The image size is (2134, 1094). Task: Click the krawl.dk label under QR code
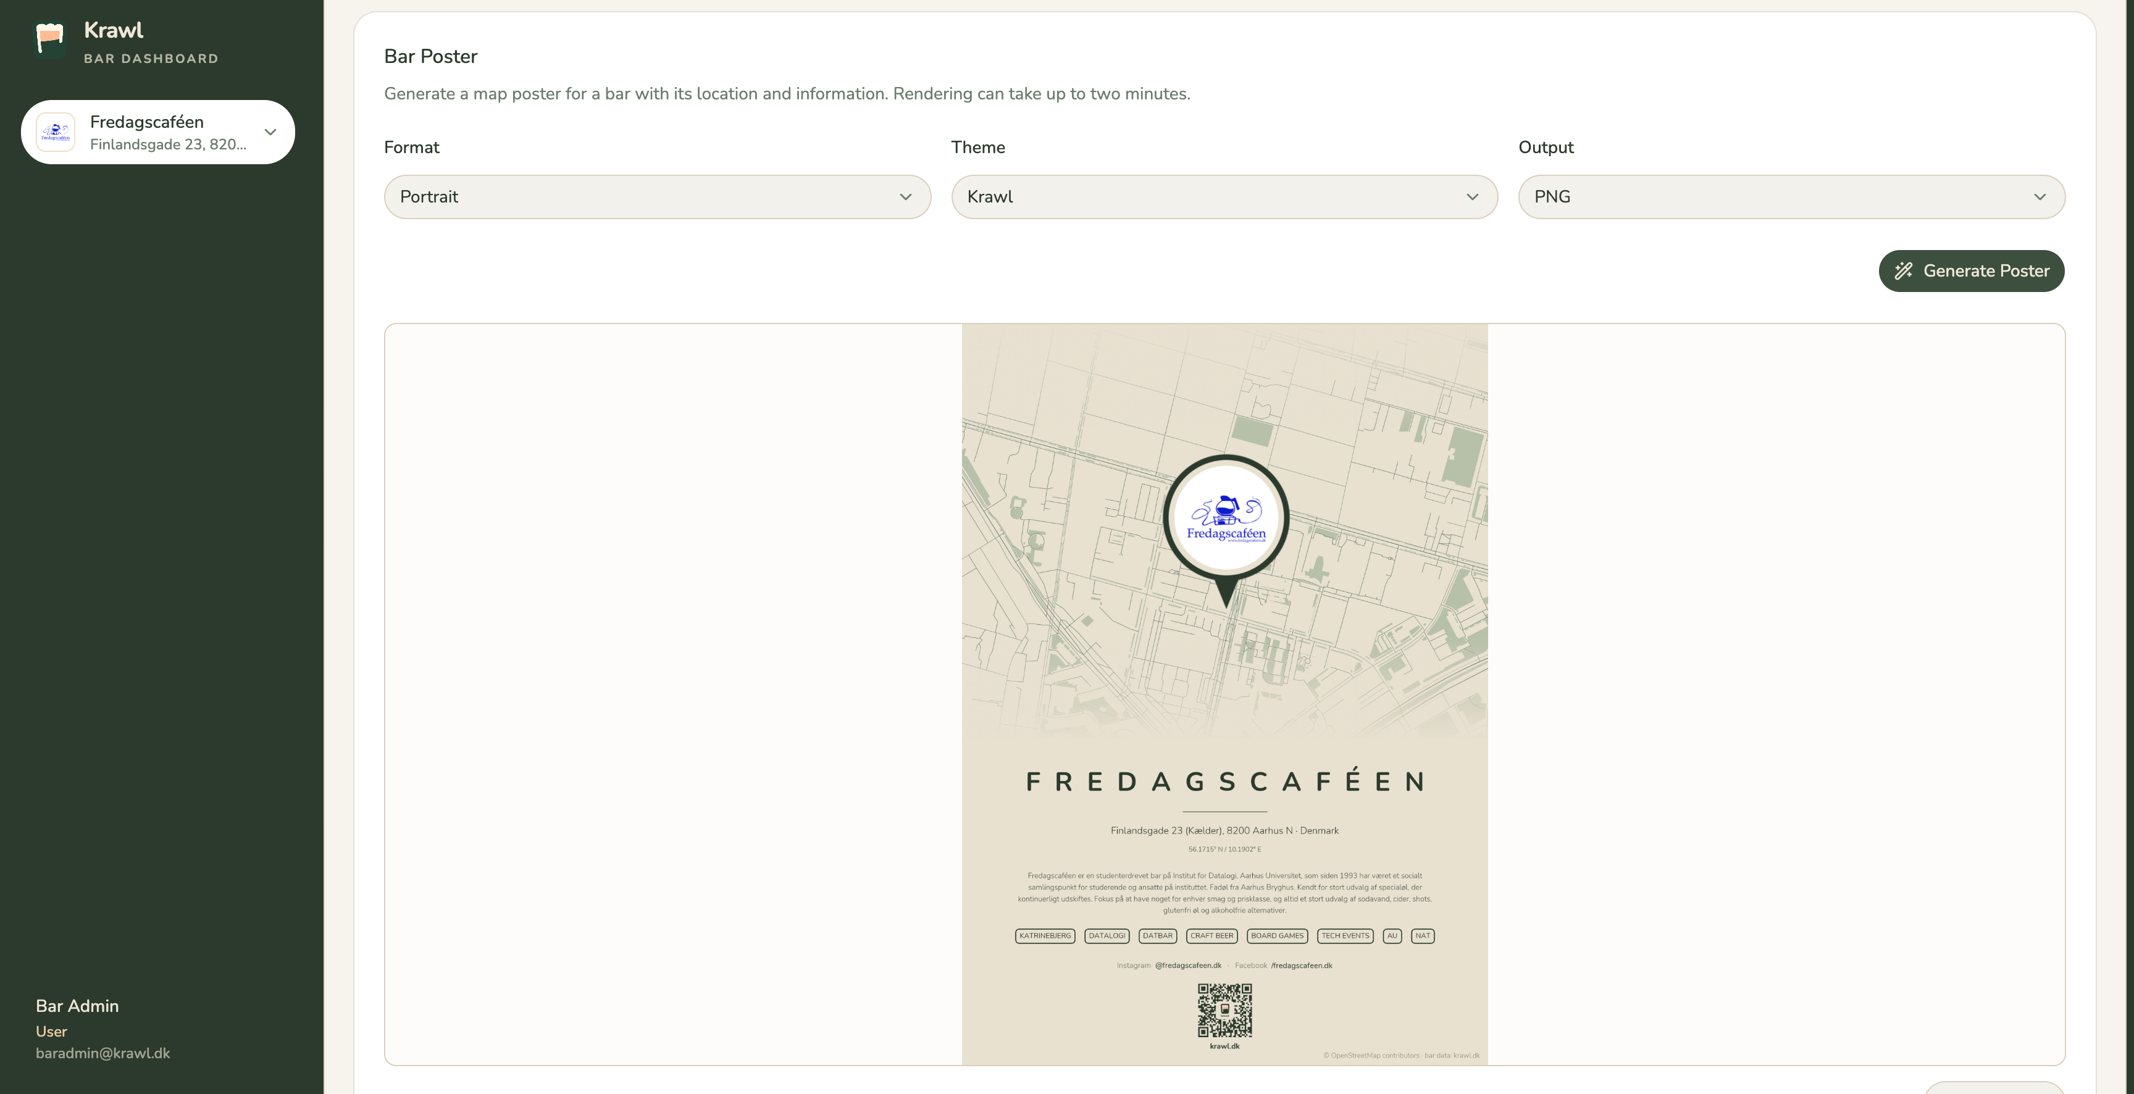[x=1224, y=1046]
